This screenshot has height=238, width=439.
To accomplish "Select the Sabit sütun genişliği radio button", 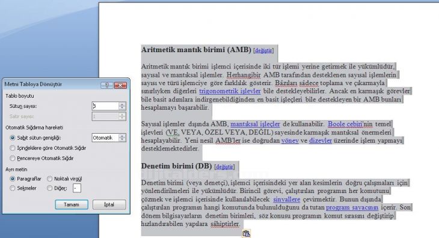I will point(12,138).
